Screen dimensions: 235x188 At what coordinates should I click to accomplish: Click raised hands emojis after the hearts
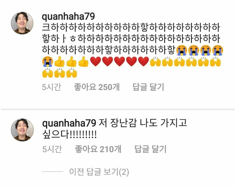[185, 61]
